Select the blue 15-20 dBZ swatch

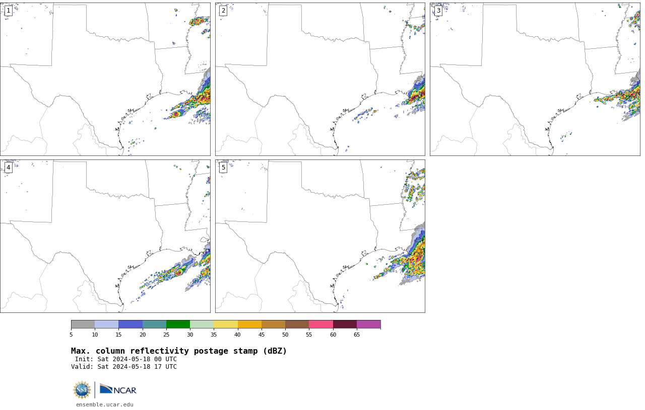pos(131,324)
